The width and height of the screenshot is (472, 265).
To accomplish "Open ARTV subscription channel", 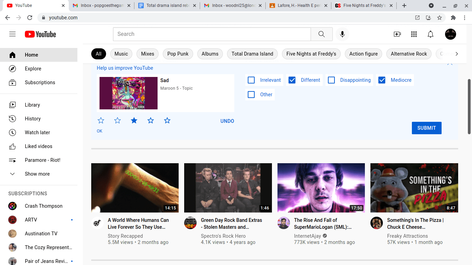I will coord(39,220).
